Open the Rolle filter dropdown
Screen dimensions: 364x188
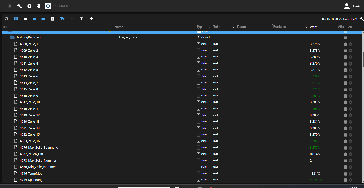[233, 27]
